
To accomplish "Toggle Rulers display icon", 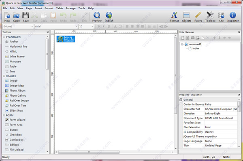I will point(198,17).
